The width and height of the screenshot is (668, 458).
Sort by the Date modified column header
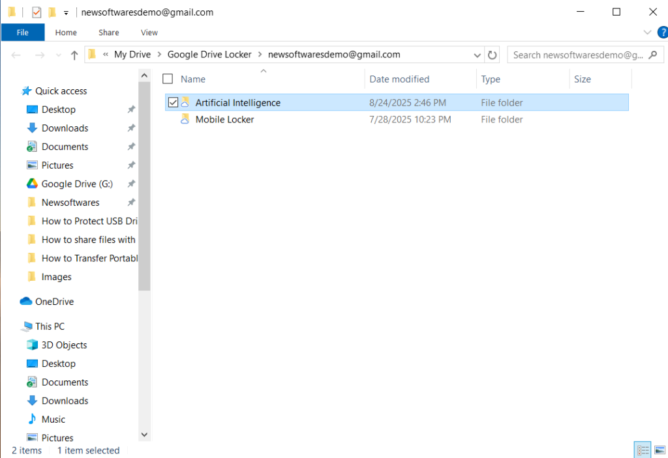[399, 79]
